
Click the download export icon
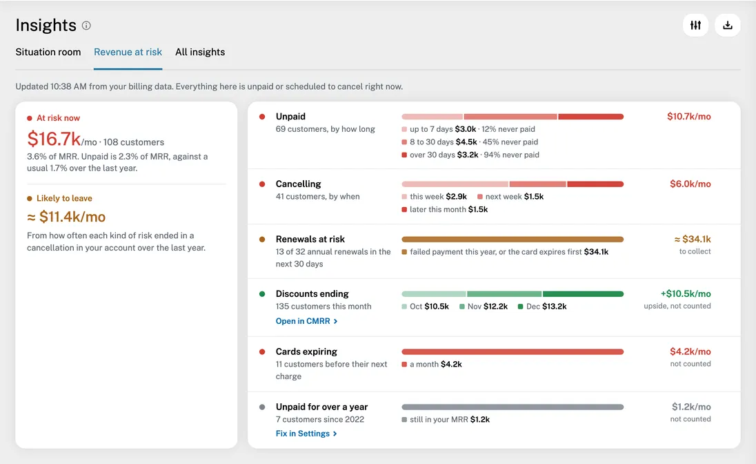[x=728, y=25]
